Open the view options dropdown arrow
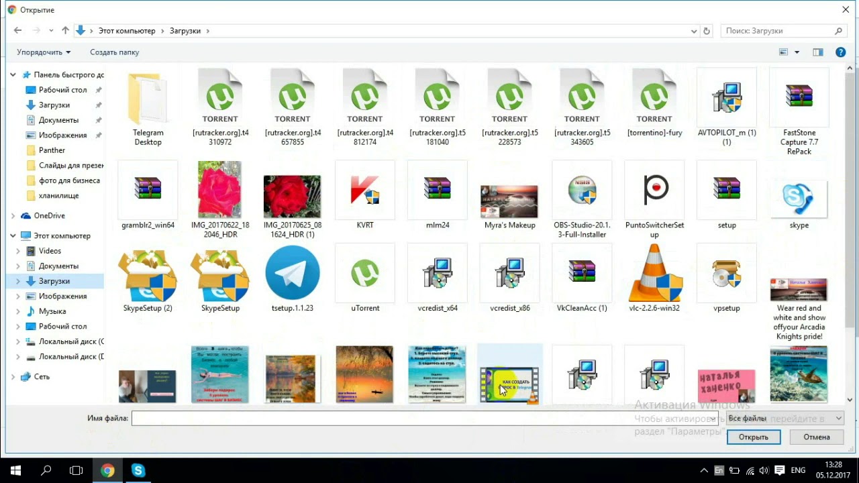This screenshot has width=859, height=483. coord(797,52)
